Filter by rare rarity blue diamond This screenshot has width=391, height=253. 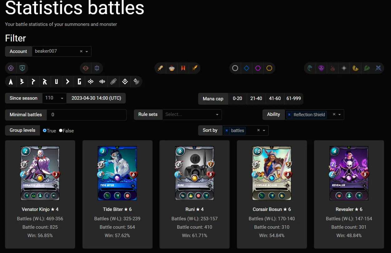click(247, 68)
